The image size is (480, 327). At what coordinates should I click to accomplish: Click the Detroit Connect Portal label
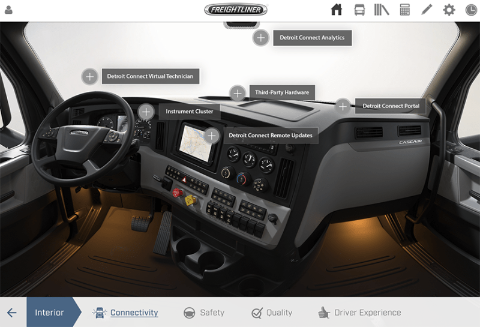[391, 106]
